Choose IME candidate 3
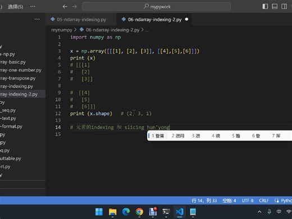This screenshot has width=292, height=219. [196, 136]
